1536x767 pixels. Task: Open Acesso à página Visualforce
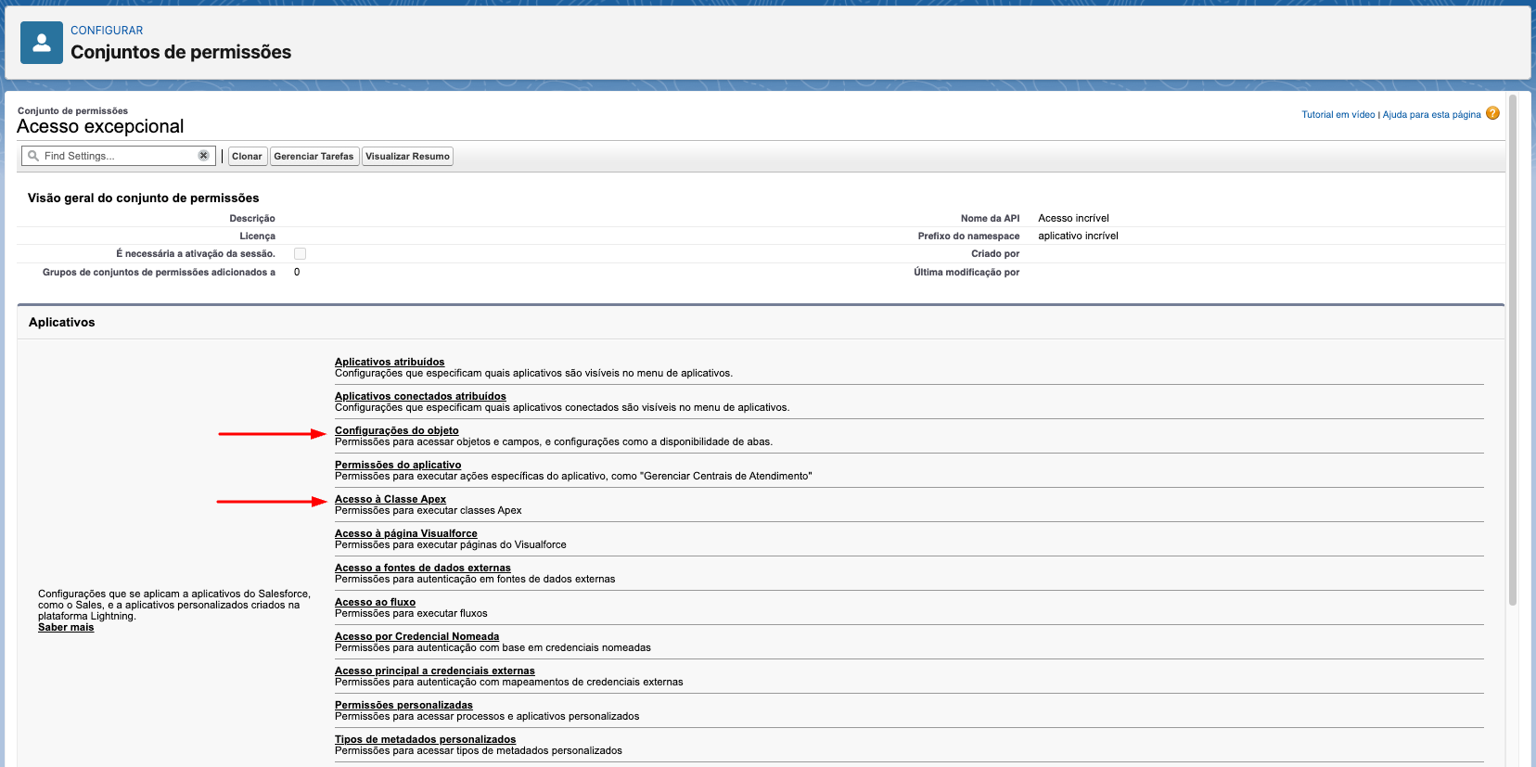pos(406,533)
